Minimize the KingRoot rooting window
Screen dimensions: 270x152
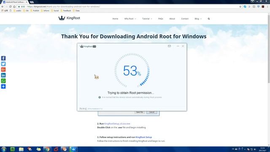point(178,46)
